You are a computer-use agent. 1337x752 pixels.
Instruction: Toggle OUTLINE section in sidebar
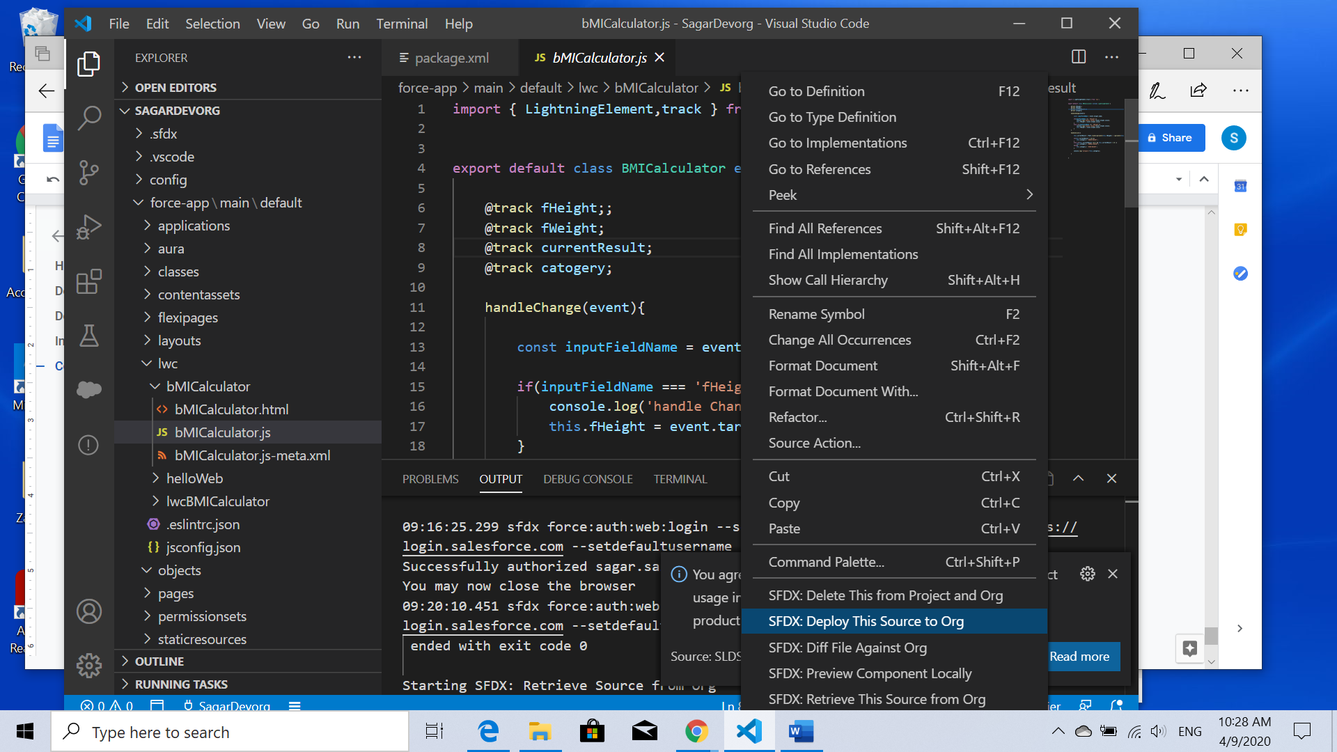159,661
